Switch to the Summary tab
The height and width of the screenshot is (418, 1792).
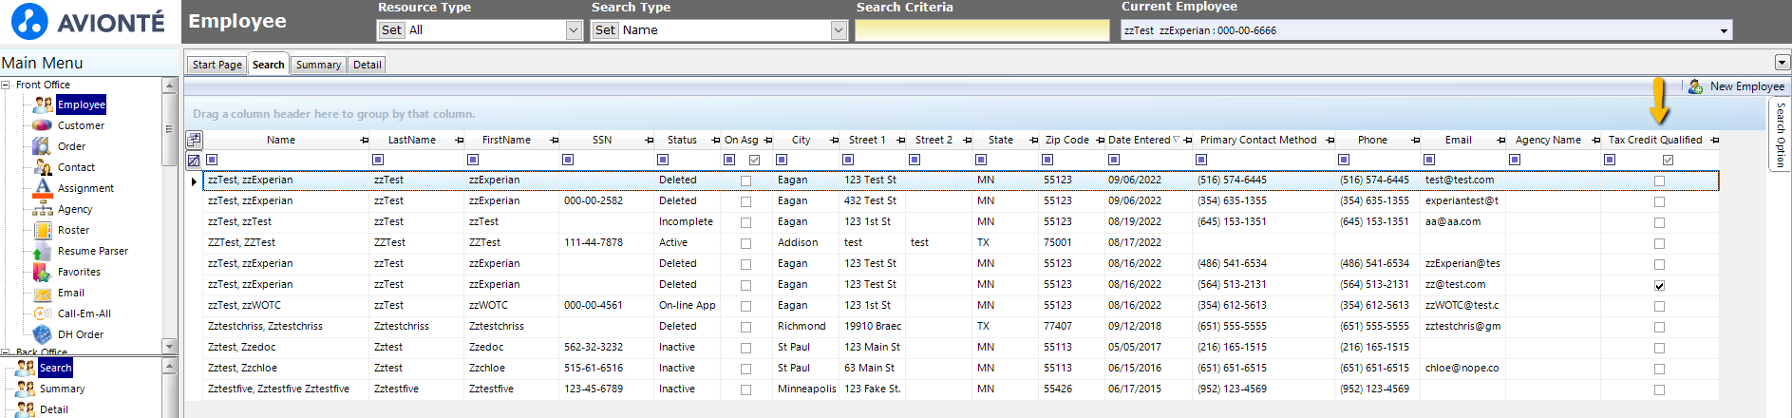(x=318, y=65)
